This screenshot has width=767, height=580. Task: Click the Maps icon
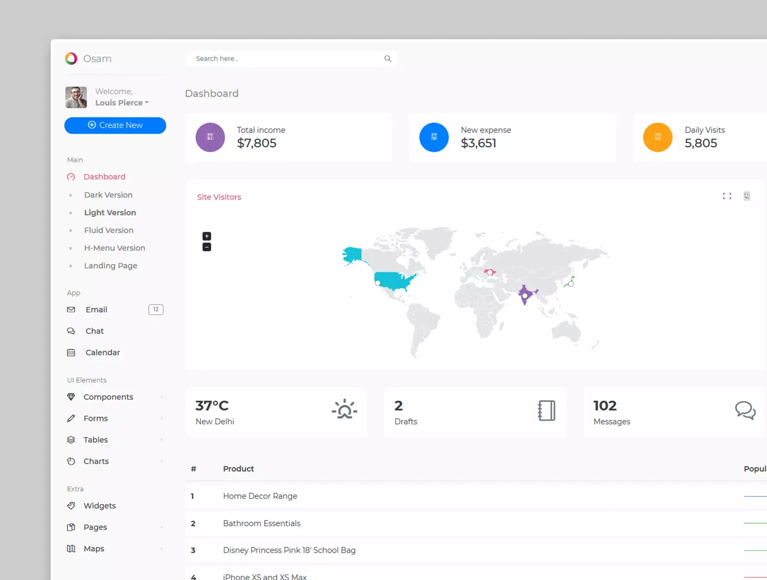click(x=71, y=548)
